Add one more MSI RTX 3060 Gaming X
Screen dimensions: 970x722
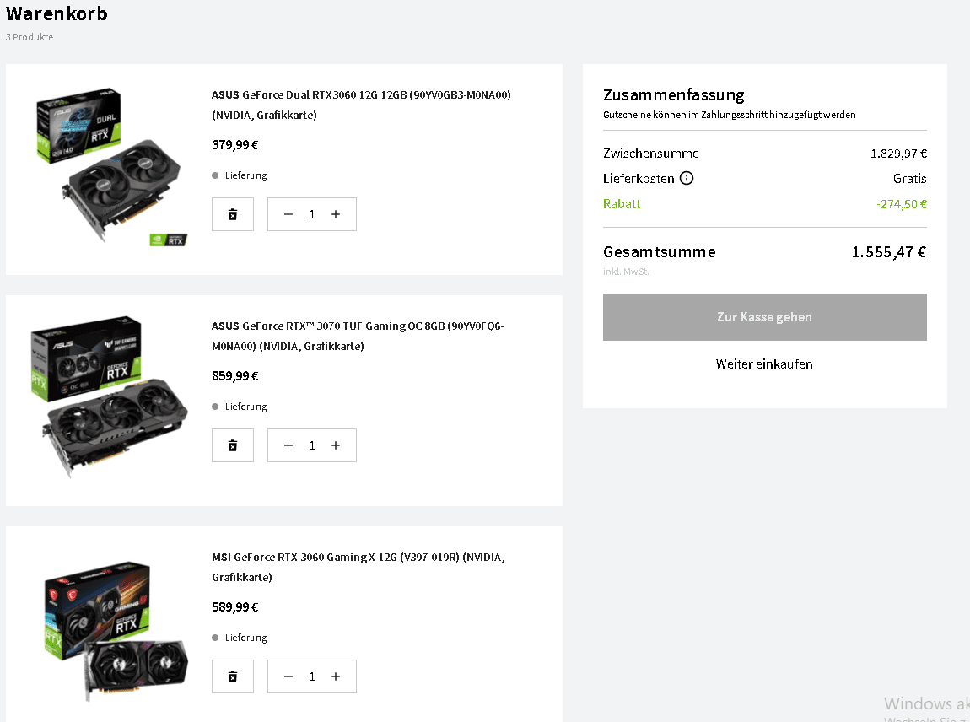click(336, 676)
